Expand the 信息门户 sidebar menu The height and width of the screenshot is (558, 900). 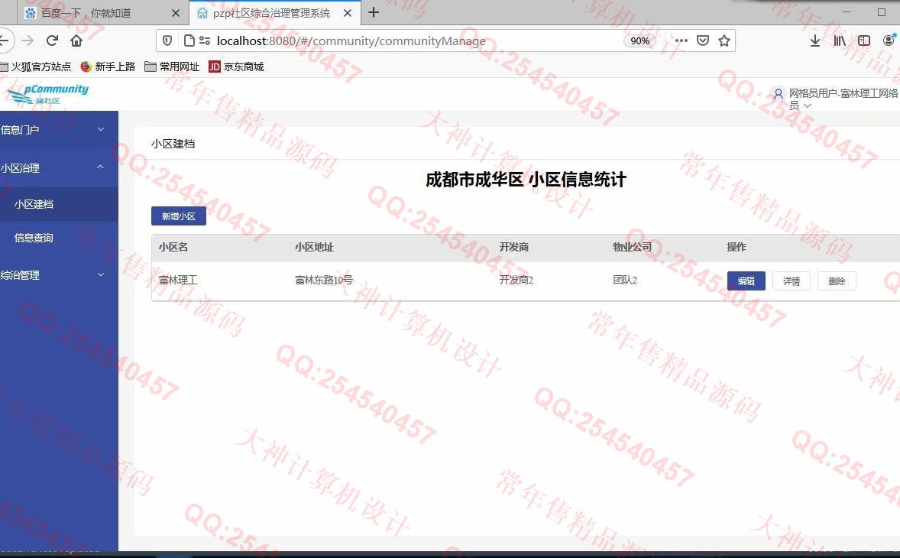coord(59,130)
